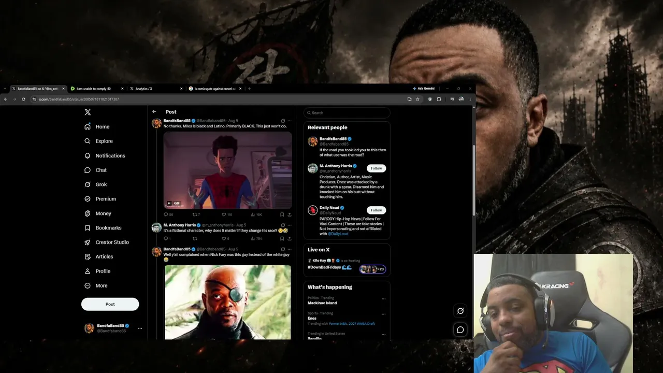The height and width of the screenshot is (373, 663).
Task: Open the Chrome three-dot menu
Action: 470,99
